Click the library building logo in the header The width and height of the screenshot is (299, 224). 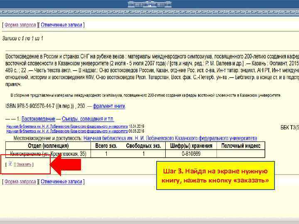(149, 4)
